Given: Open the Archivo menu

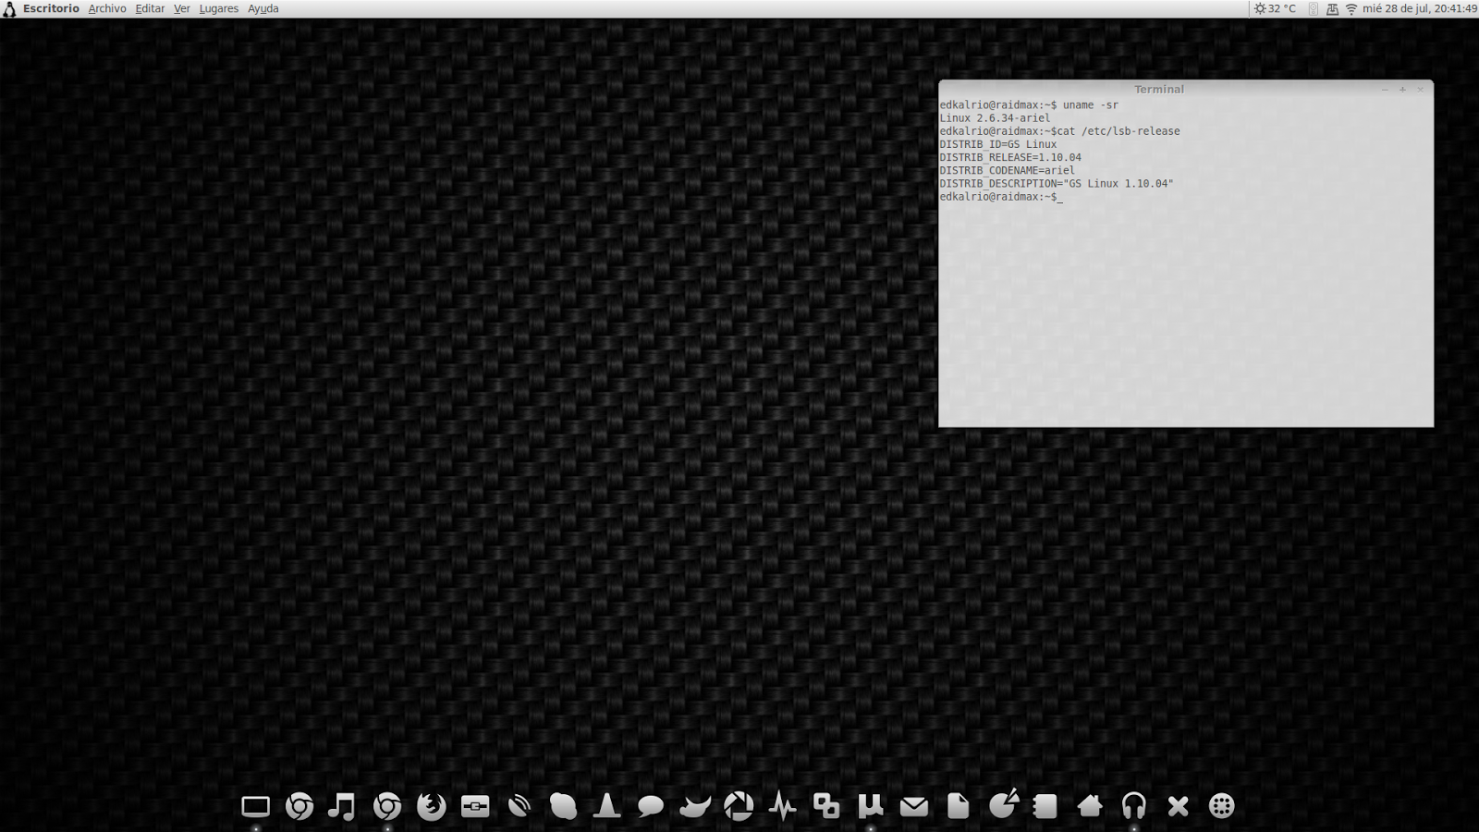Looking at the screenshot, I should 107,8.
